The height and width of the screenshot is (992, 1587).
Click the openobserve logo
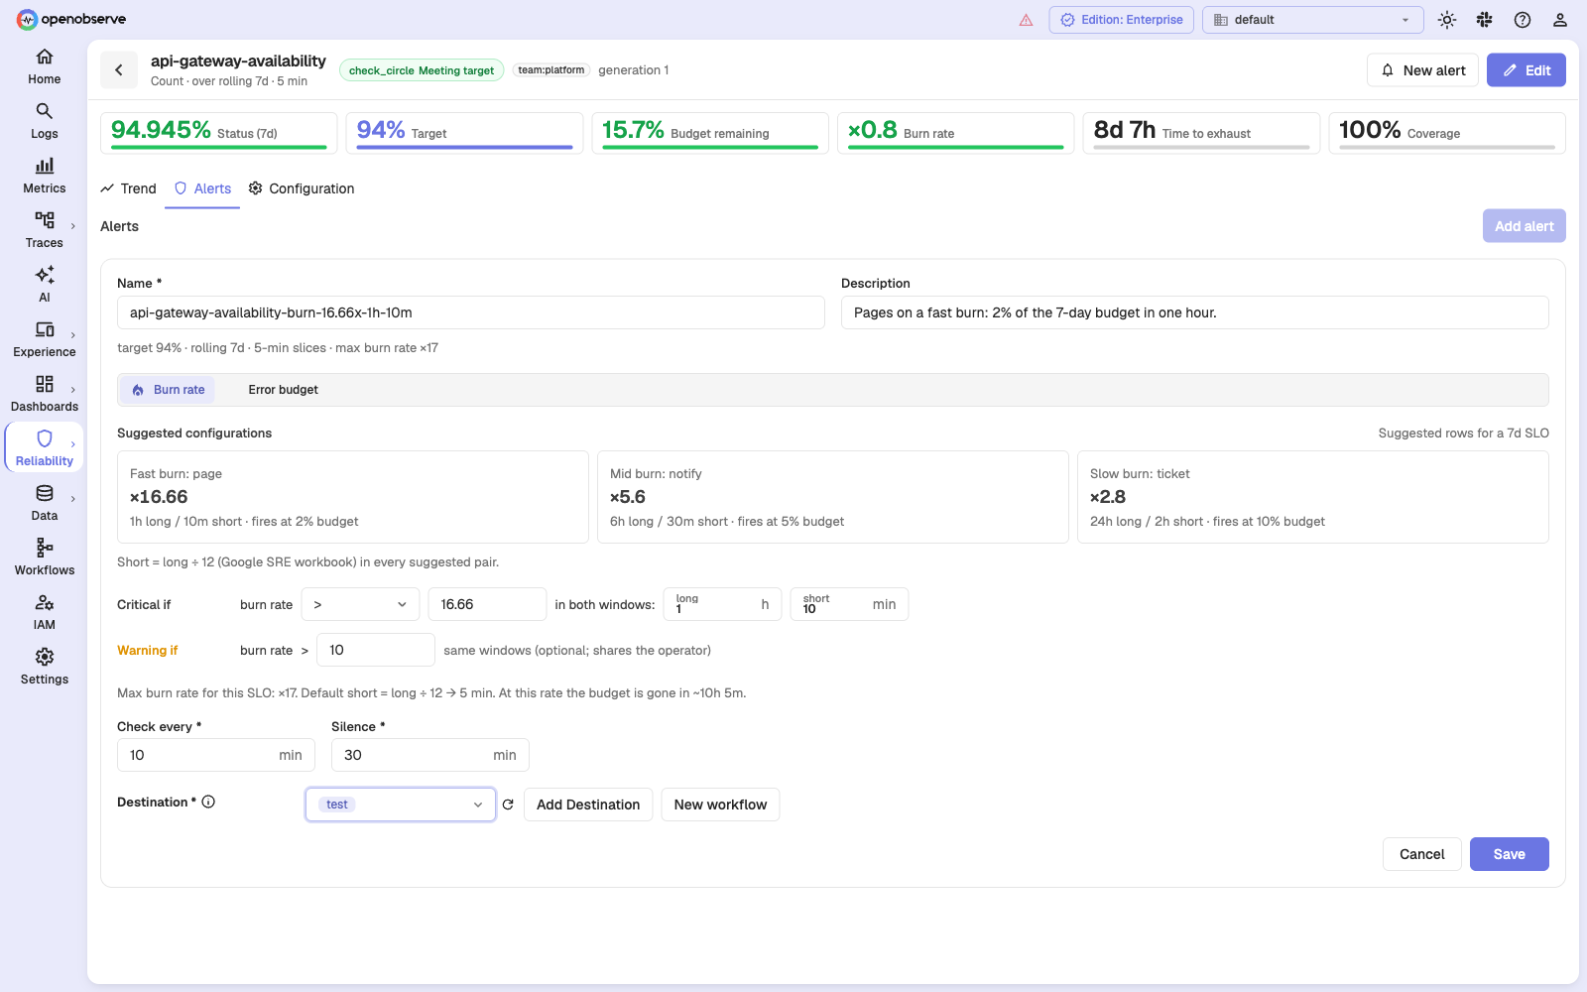click(71, 19)
